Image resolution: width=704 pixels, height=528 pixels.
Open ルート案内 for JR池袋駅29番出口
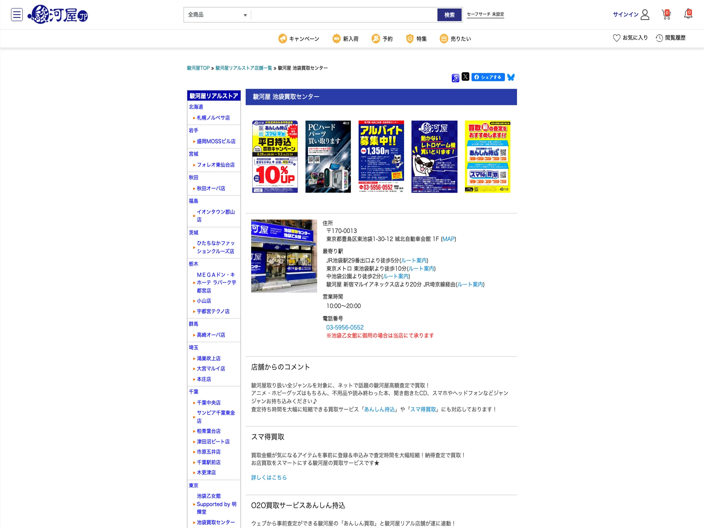click(x=414, y=261)
